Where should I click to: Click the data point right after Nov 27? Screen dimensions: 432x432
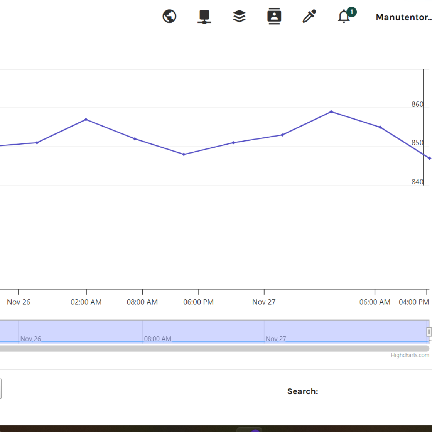click(x=282, y=135)
